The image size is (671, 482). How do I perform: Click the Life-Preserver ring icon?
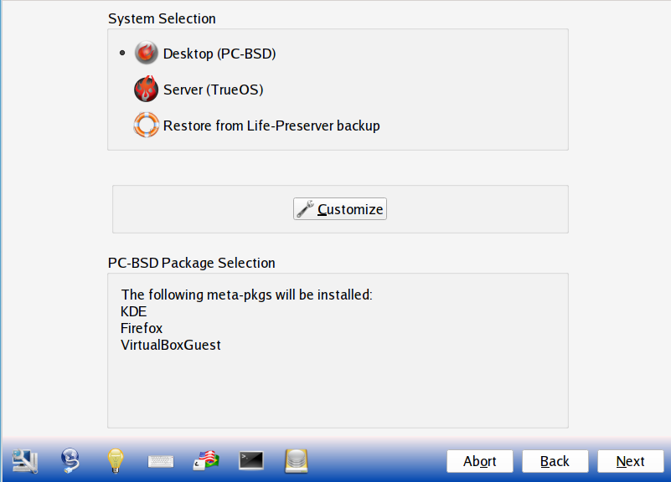pos(146,125)
